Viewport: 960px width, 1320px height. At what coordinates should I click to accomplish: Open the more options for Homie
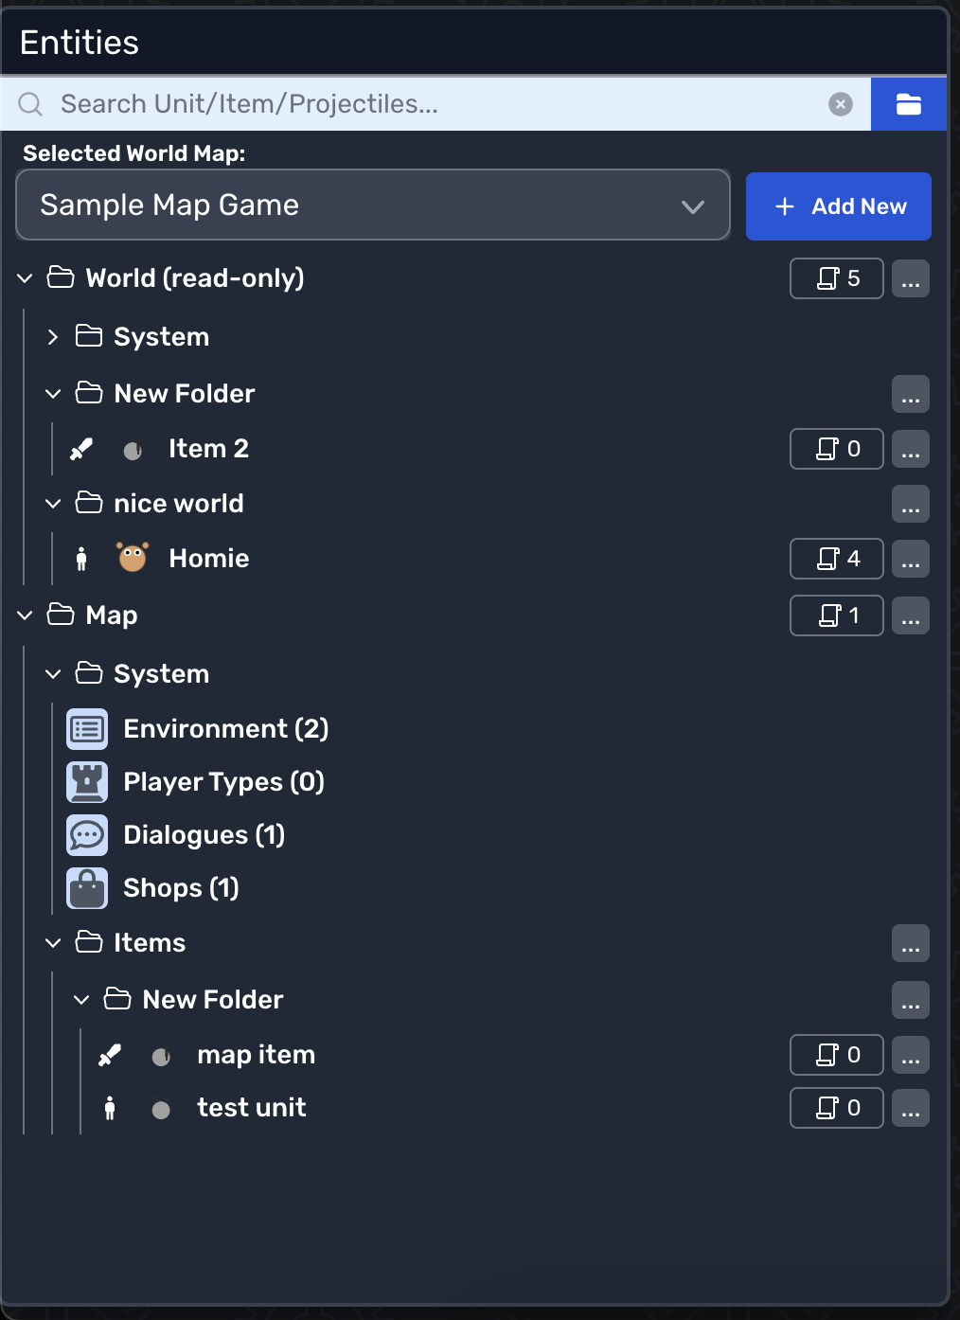click(911, 559)
